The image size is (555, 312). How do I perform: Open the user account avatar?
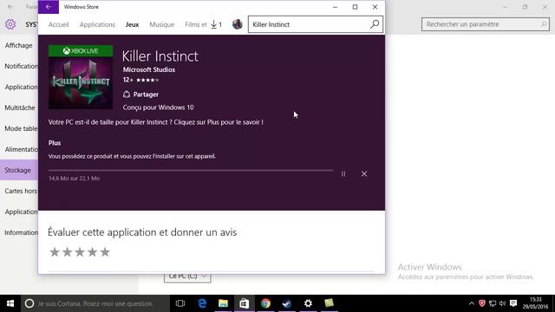tap(237, 24)
